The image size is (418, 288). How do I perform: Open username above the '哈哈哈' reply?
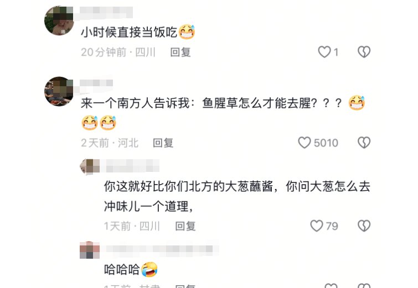[x=162, y=249]
